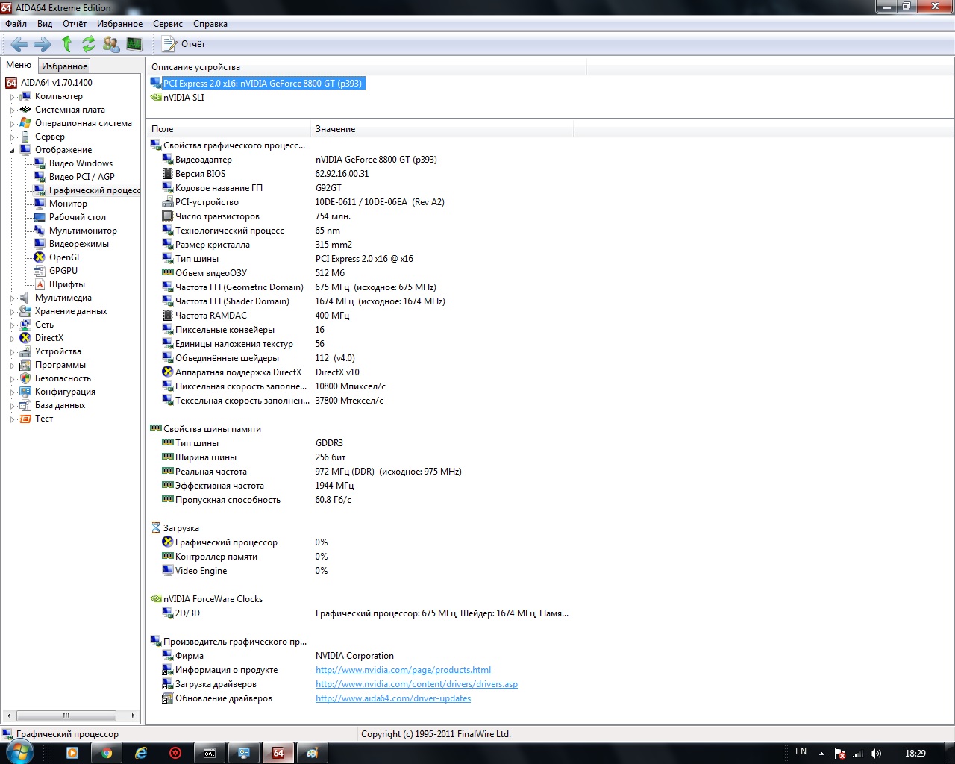Click the Forward navigation arrow in toolbar
This screenshot has width=955, height=764.
coord(43,44)
